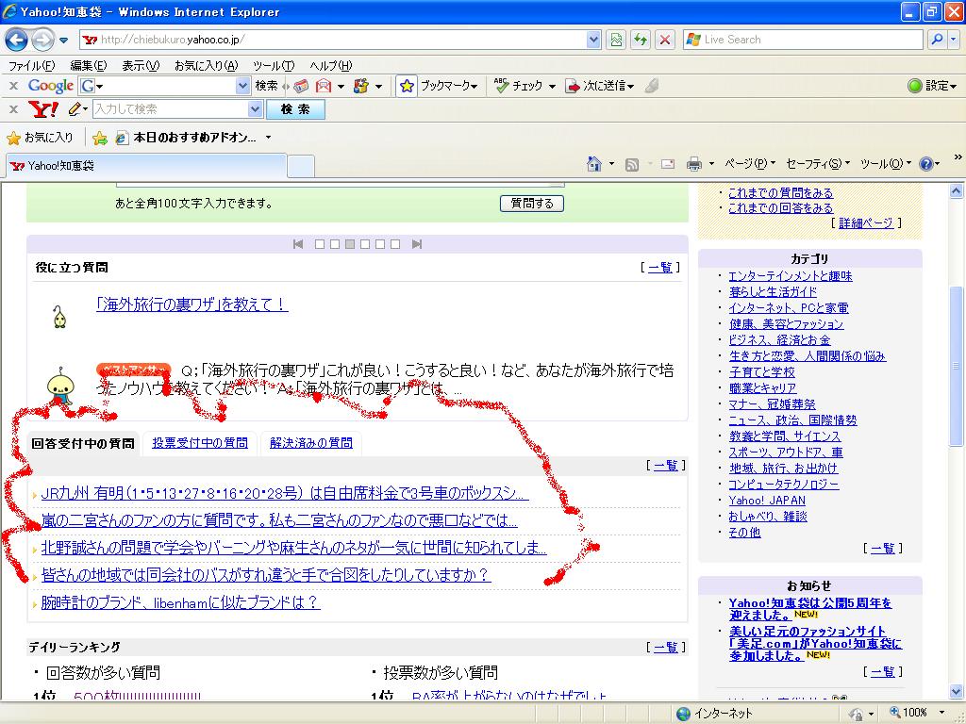The image size is (966, 724).
Task: Open the 表示(V) menu
Action: pos(141,65)
